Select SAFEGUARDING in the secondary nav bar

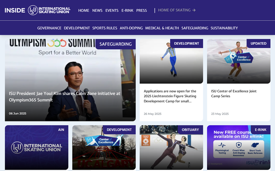(195, 28)
